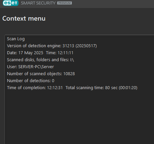The image size is (154, 144).
Task: Click the SMART SECURITY product title
Action: coord(38,3)
